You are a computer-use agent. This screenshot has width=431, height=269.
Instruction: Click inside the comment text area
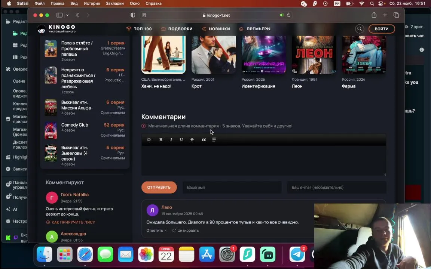(x=264, y=161)
